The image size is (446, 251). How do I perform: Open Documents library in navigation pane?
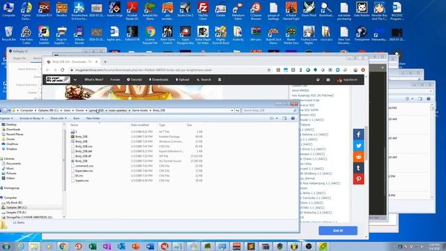point(13,163)
